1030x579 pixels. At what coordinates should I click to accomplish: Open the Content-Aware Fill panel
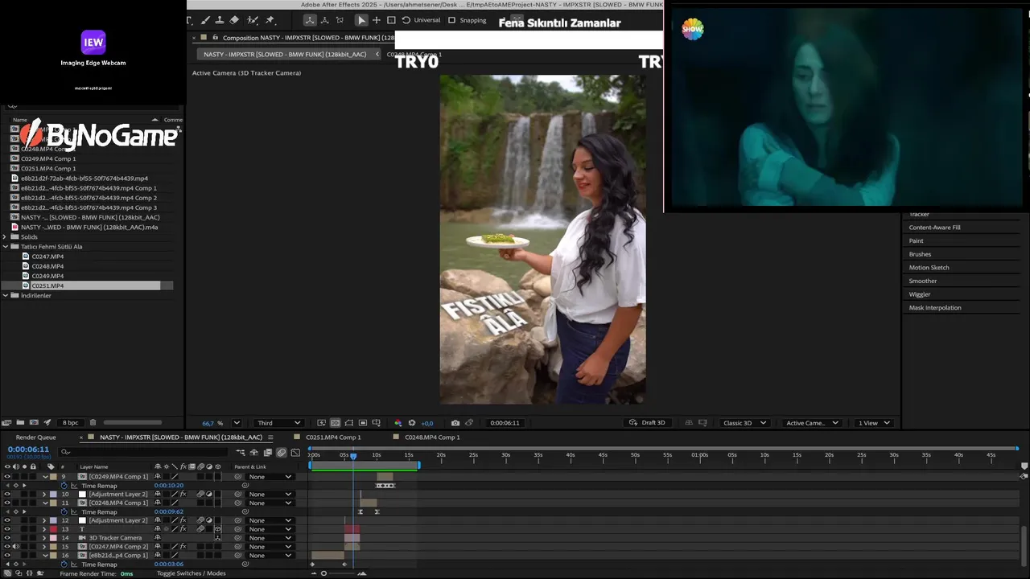(x=934, y=228)
